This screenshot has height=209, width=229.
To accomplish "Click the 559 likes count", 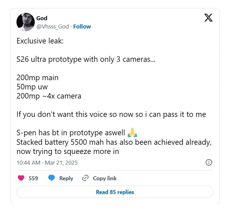I will [33, 178].
